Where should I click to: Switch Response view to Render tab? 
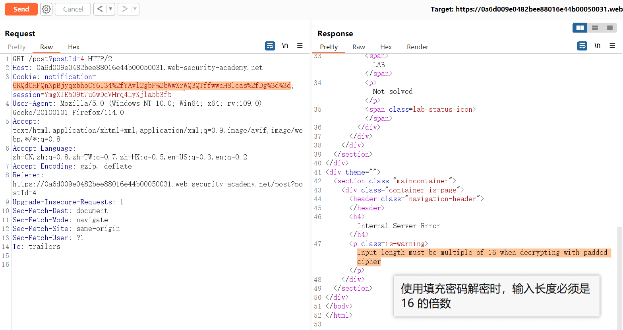(x=417, y=47)
